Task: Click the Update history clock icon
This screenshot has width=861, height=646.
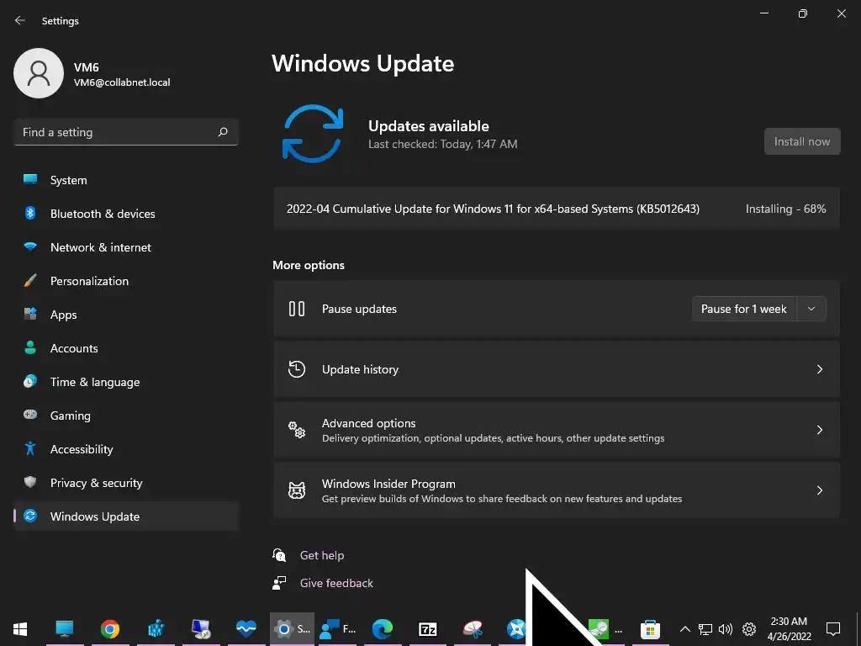Action: point(297,369)
